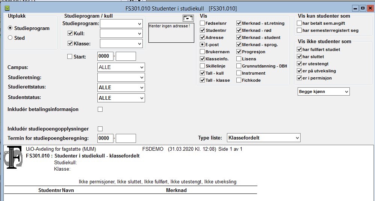
Task: Enable the Start checkbox
Action: tap(70, 57)
